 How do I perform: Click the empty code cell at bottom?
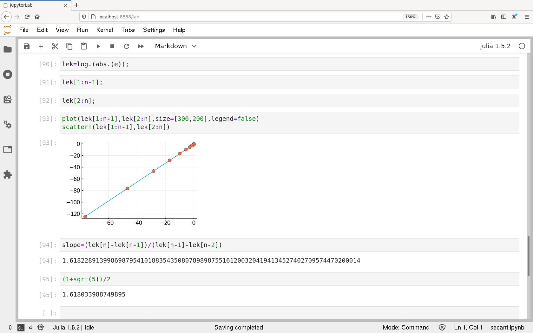coord(289,313)
